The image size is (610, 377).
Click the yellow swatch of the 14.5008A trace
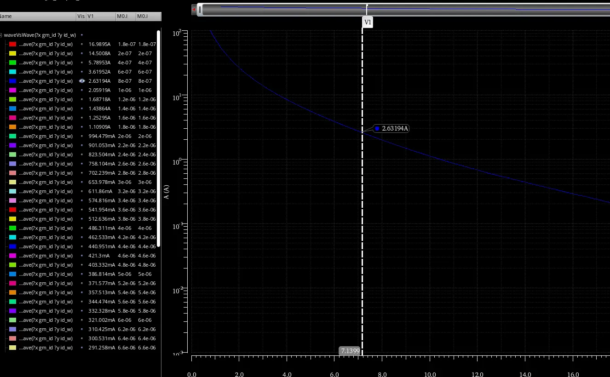13,53
